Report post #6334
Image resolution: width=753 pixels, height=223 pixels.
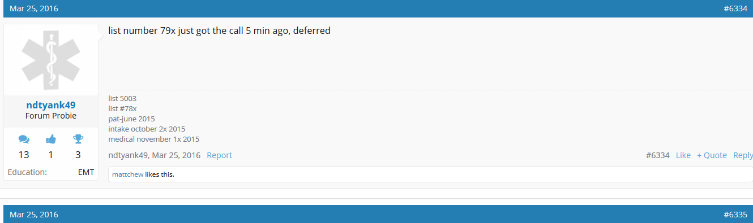tap(219, 155)
